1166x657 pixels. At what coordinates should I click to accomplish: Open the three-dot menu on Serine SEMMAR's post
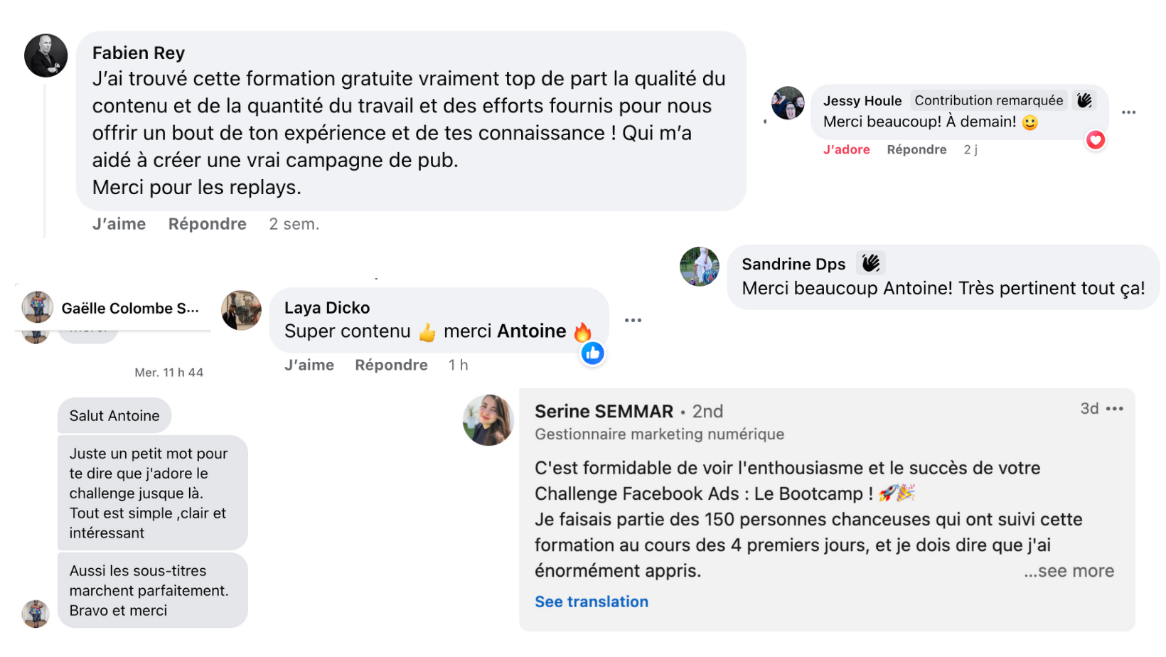coord(1115,409)
